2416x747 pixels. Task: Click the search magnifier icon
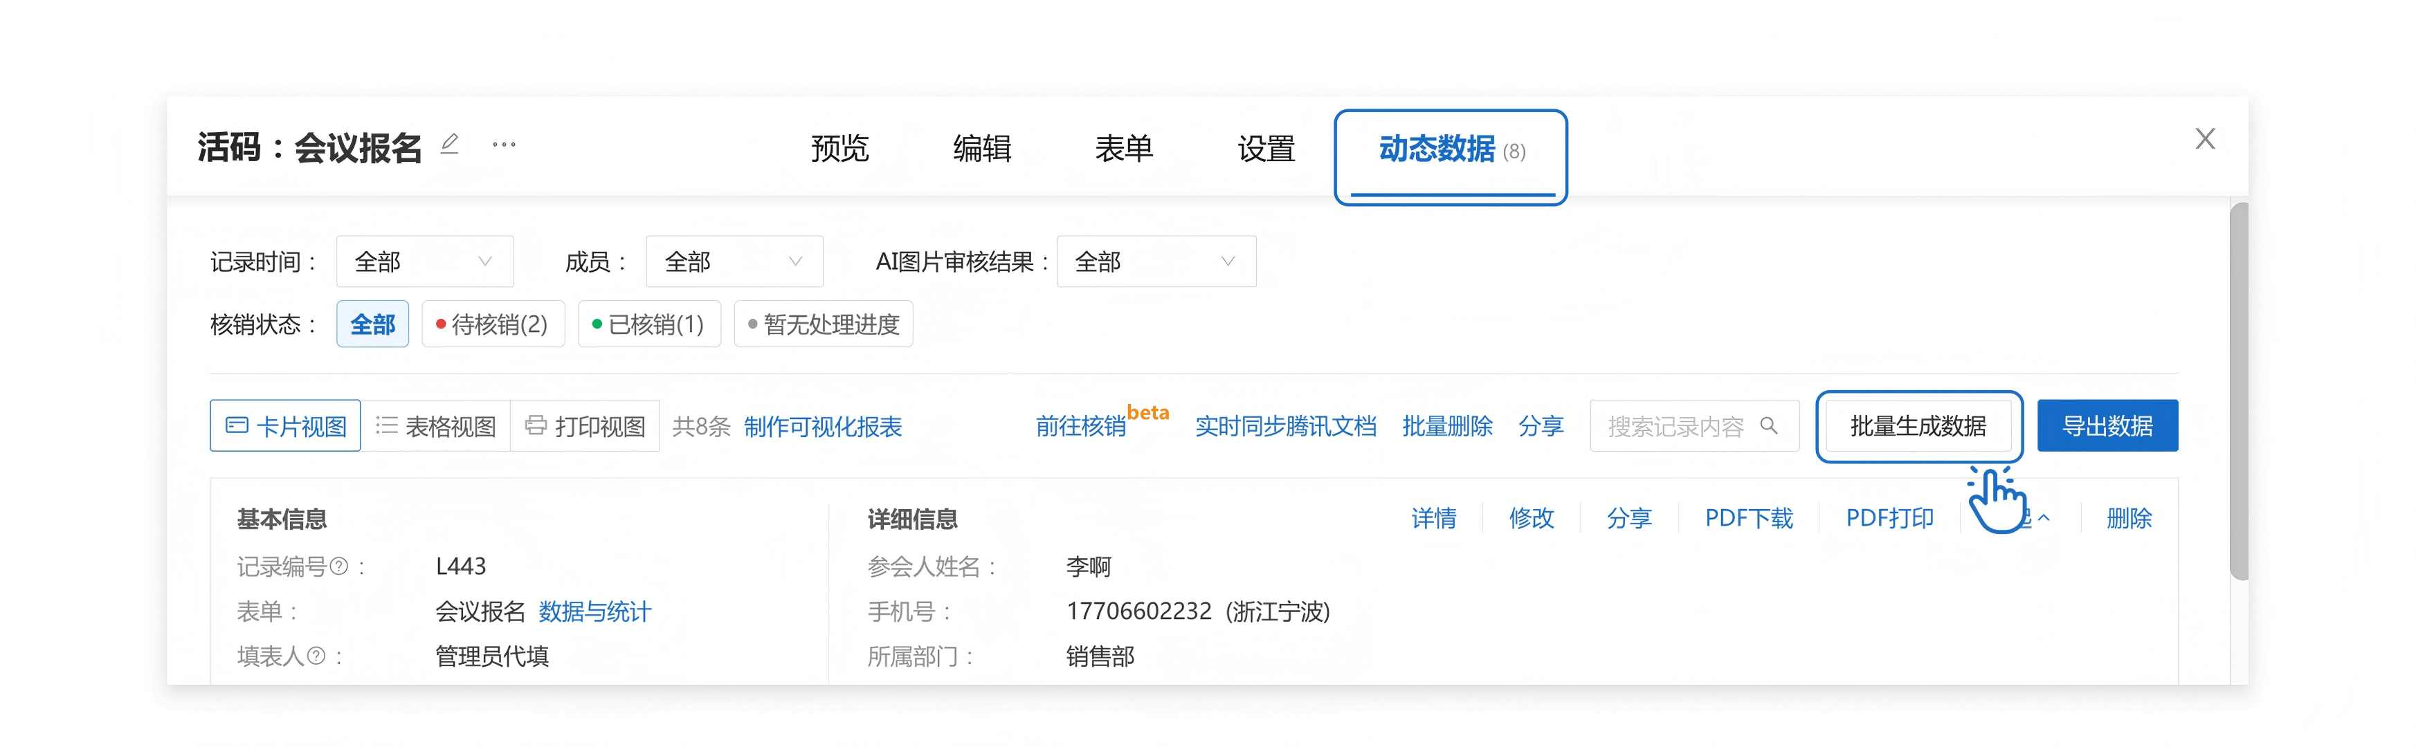[x=1769, y=425]
